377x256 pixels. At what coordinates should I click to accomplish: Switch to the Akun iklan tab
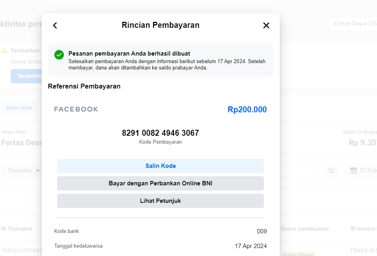[19, 108]
